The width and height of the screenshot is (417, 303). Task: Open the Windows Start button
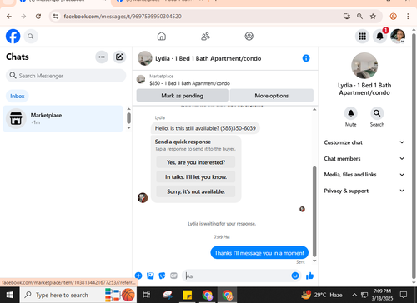click(9, 295)
